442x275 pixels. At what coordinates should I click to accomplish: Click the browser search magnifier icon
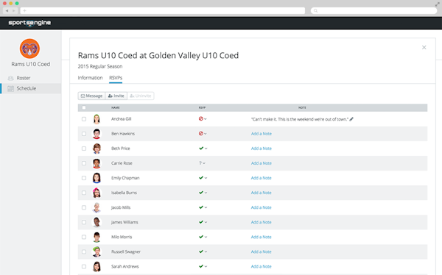pyautogui.click(x=316, y=11)
